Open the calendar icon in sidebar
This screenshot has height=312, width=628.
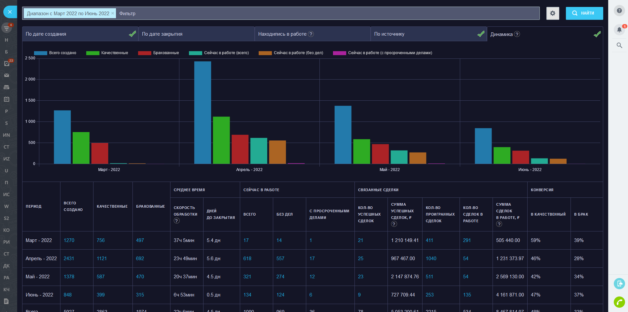pyautogui.click(x=7, y=99)
